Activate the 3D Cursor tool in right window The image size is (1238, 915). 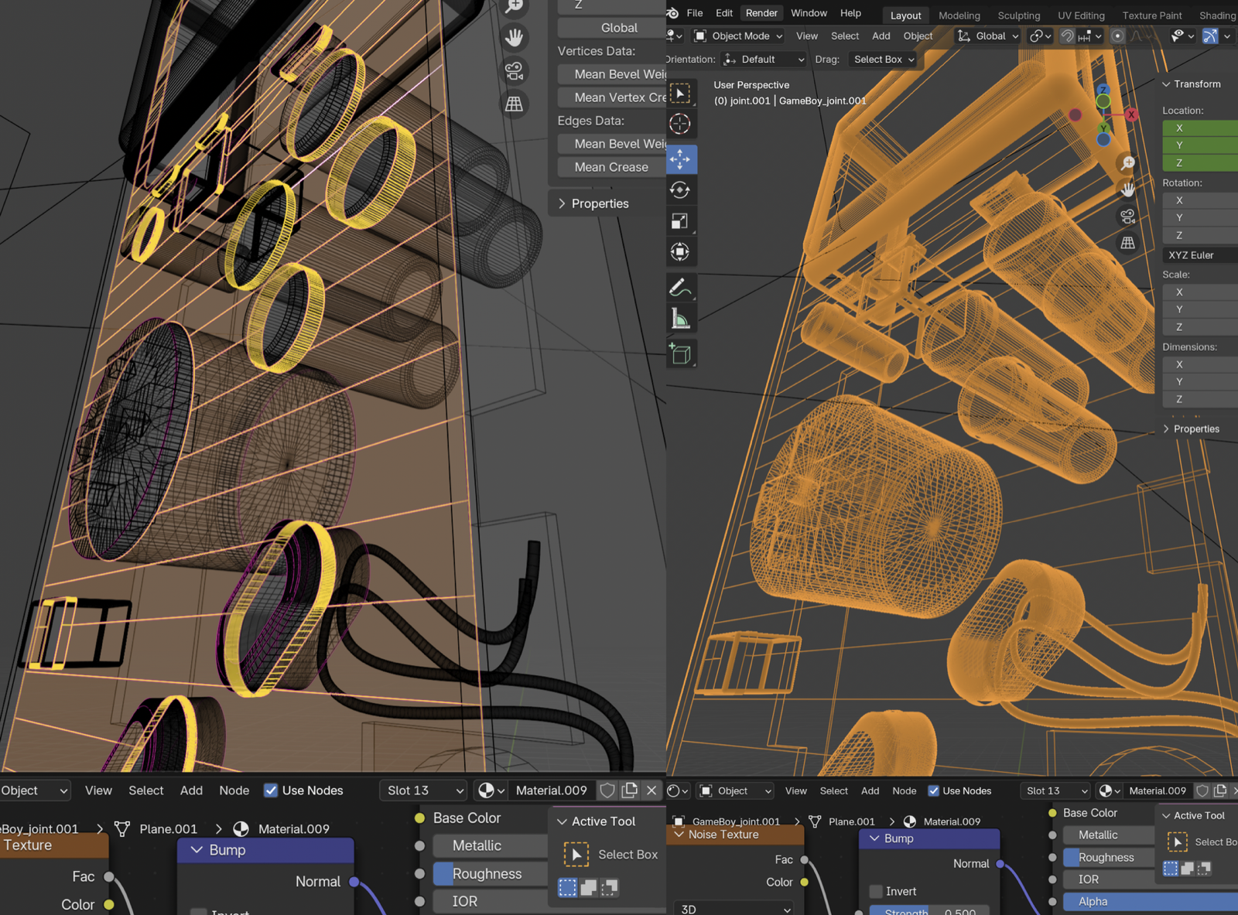tap(681, 124)
